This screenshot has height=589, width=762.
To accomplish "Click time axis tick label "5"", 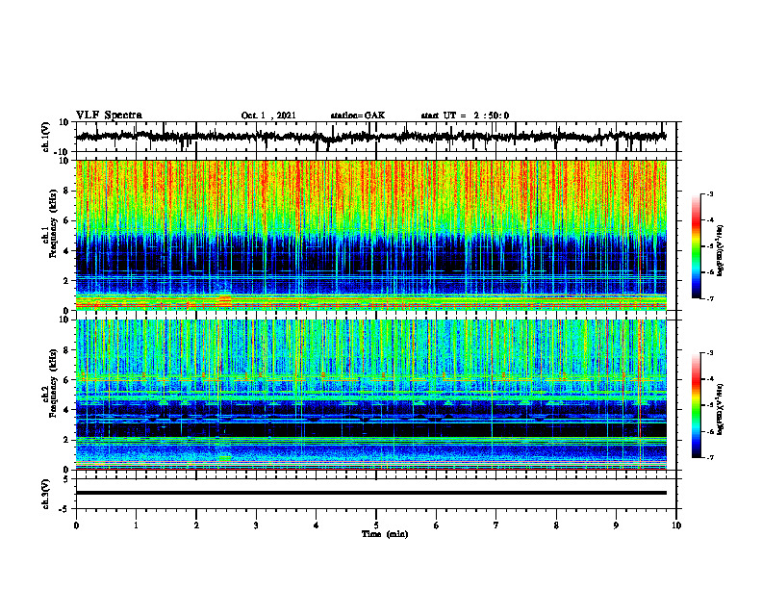I will point(376,525).
